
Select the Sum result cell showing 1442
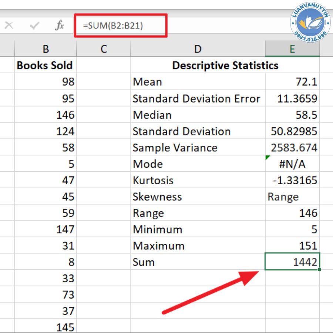[292, 262]
